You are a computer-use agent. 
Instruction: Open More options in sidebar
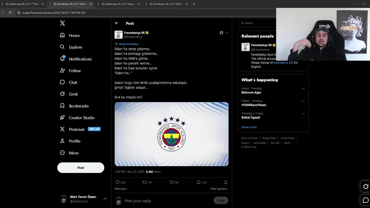click(x=69, y=153)
